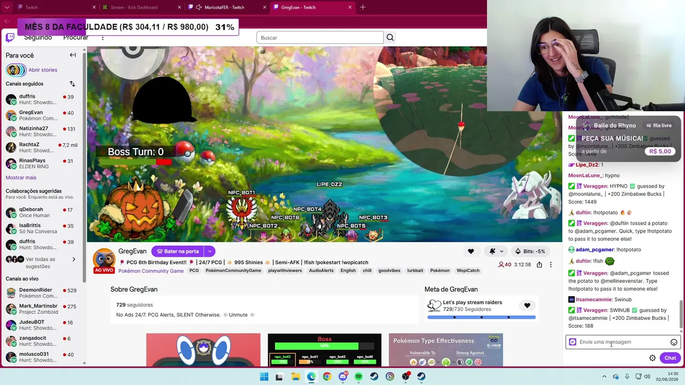The width and height of the screenshot is (685, 385).
Task: Launch Google Chrome from the taskbar
Action: [327, 376]
